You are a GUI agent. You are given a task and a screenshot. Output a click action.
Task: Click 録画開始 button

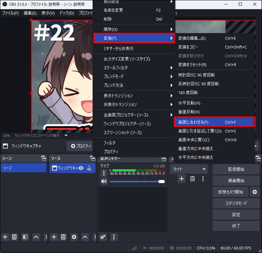[x=236, y=181]
